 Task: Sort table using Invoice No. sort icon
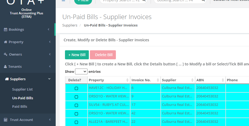158,80
